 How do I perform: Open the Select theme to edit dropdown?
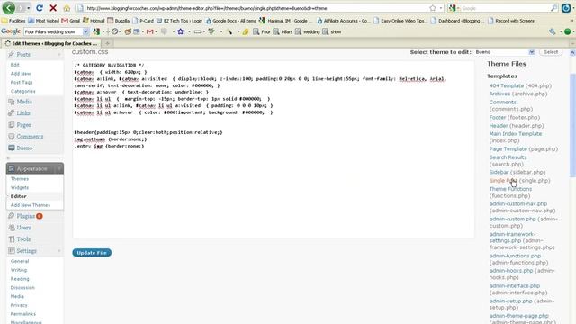505,52
